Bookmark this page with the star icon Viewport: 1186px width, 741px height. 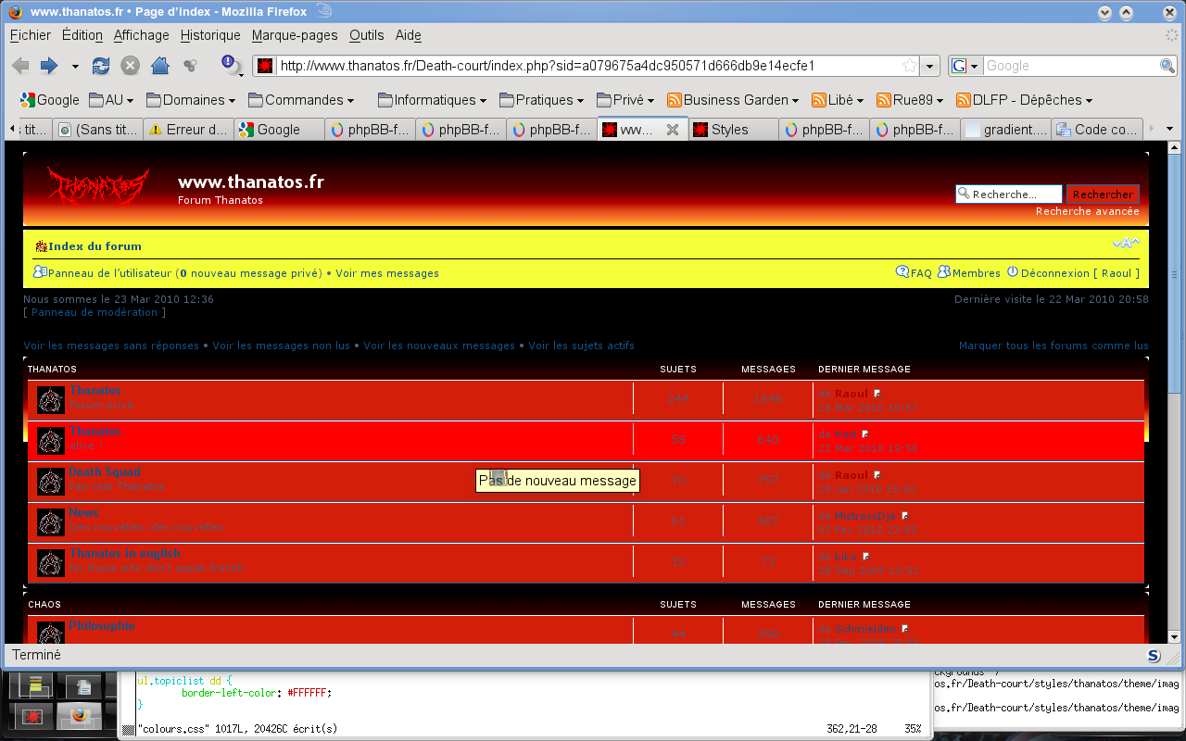pos(910,66)
